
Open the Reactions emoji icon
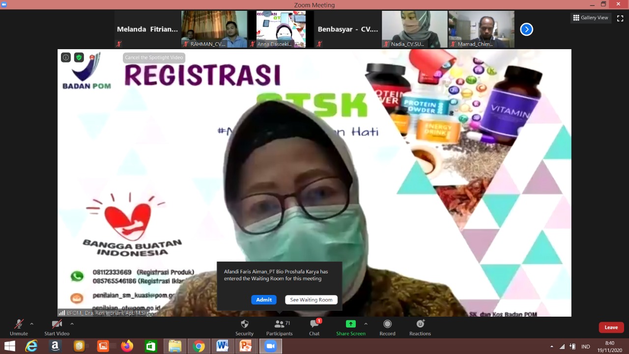420,324
